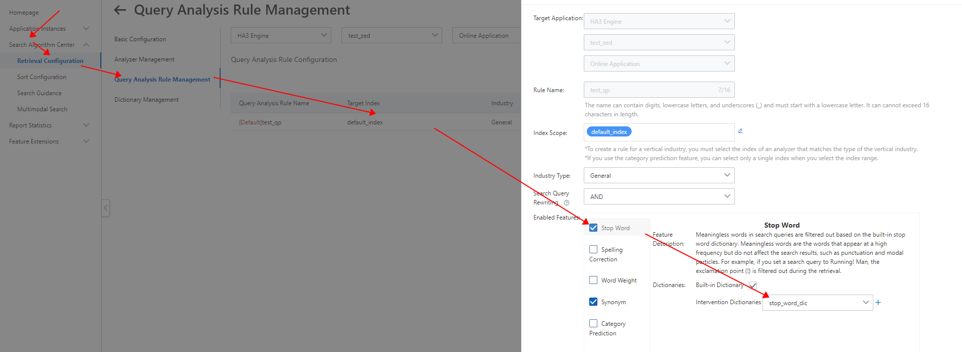
Task: Open the HA3 Engine dropdown in toolbar
Action: tap(281, 35)
